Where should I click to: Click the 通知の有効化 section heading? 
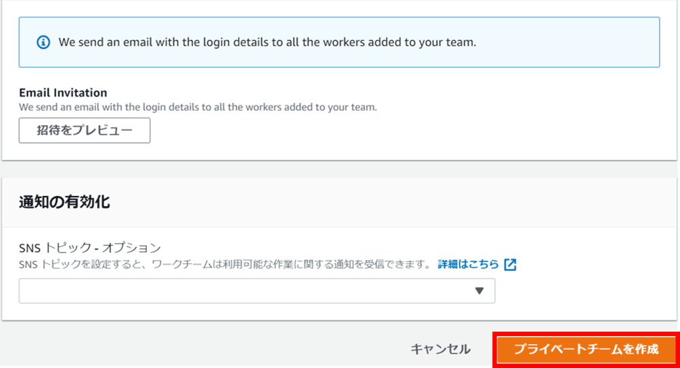click(65, 202)
